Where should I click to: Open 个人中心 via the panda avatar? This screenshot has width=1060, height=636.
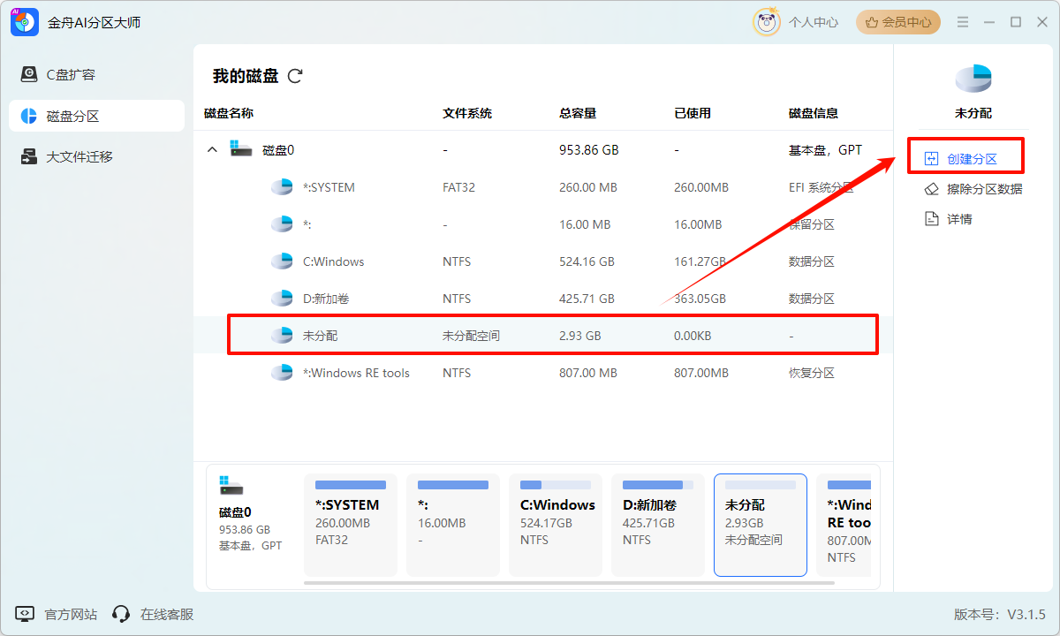point(766,22)
